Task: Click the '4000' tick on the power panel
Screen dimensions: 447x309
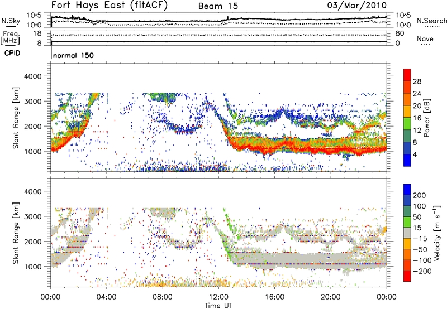Action: click(x=33, y=76)
